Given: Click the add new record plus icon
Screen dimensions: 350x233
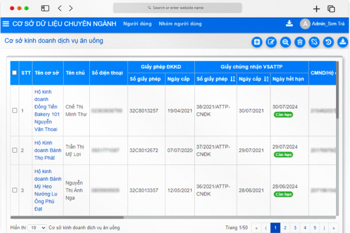Looking at the screenshot, I should coord(257,42).
